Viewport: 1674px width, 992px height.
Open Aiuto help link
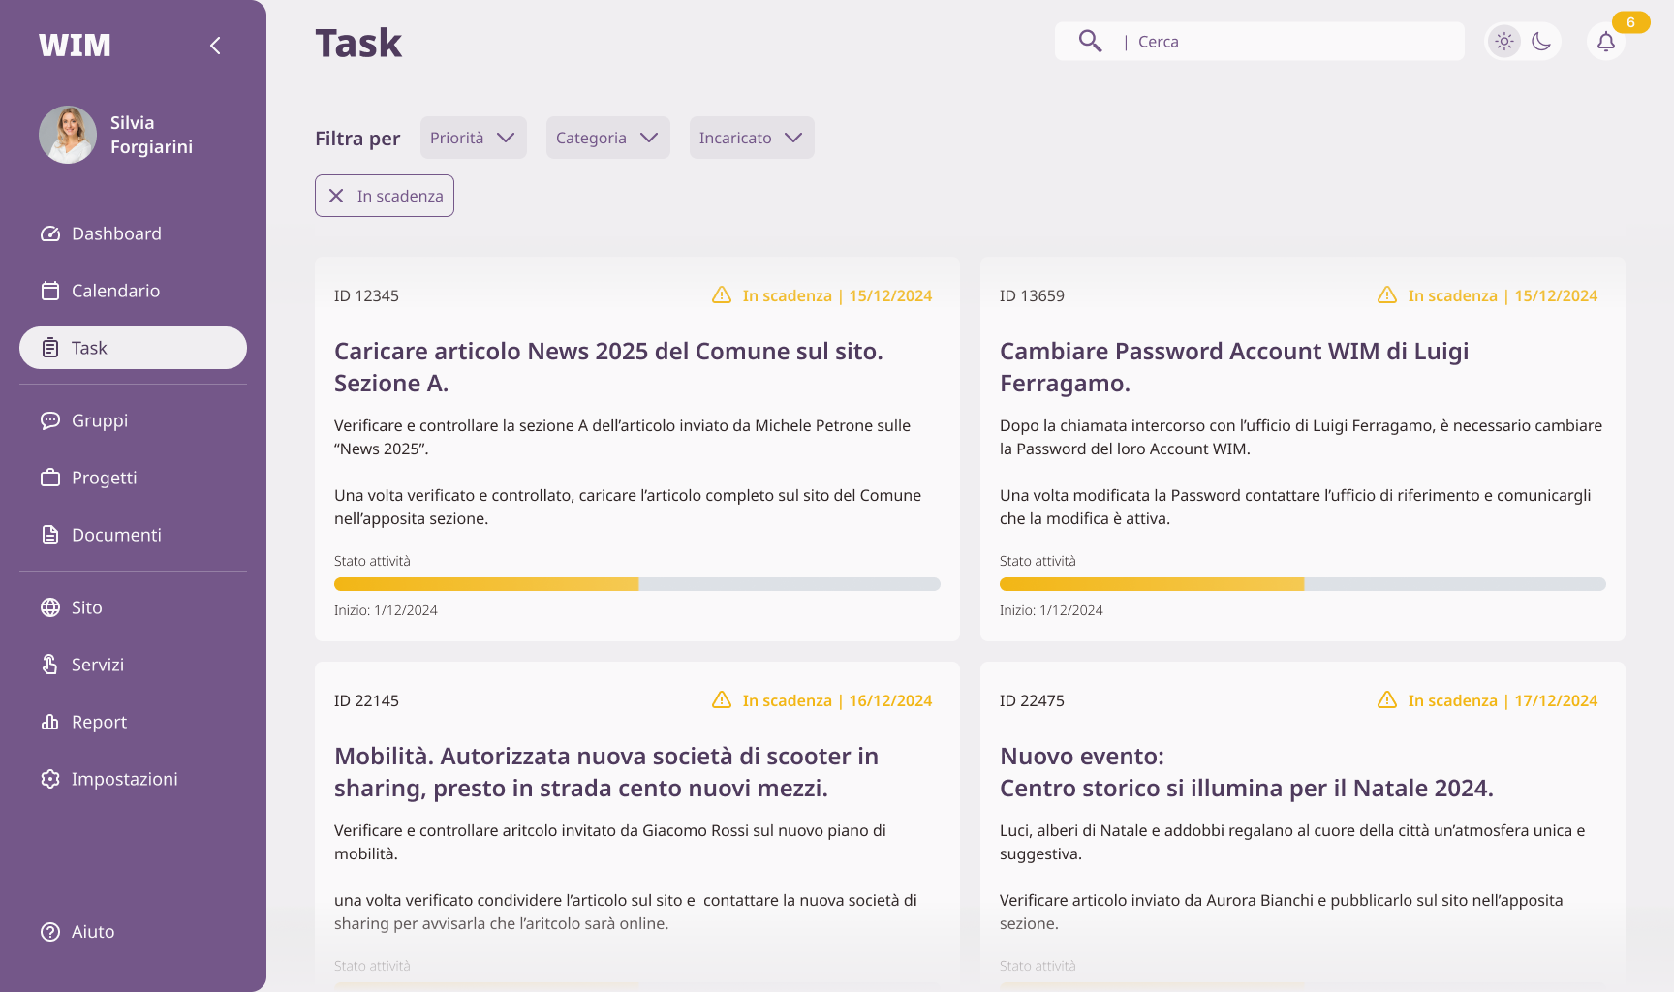coord(133,932)
